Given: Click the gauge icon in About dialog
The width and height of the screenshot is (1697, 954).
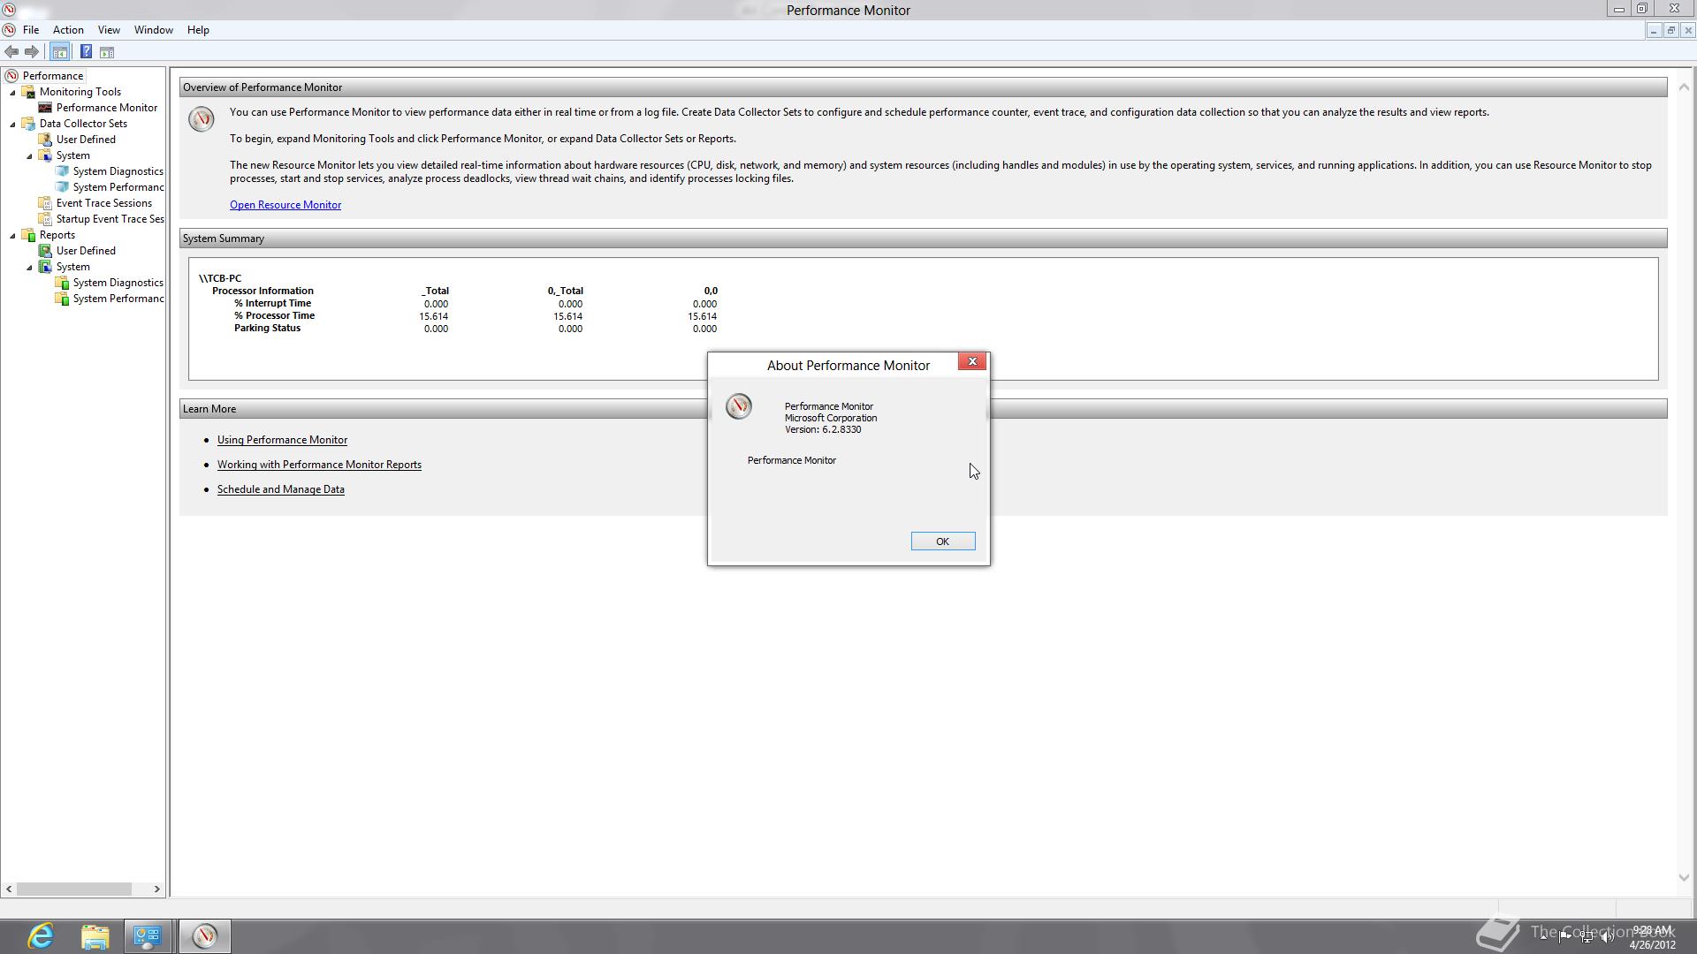Looking at the screenshot, I should (739, 406).
